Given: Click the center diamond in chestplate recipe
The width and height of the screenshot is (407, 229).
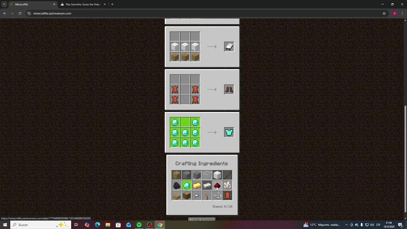Looking at the screenshot, I should [185, 132].
